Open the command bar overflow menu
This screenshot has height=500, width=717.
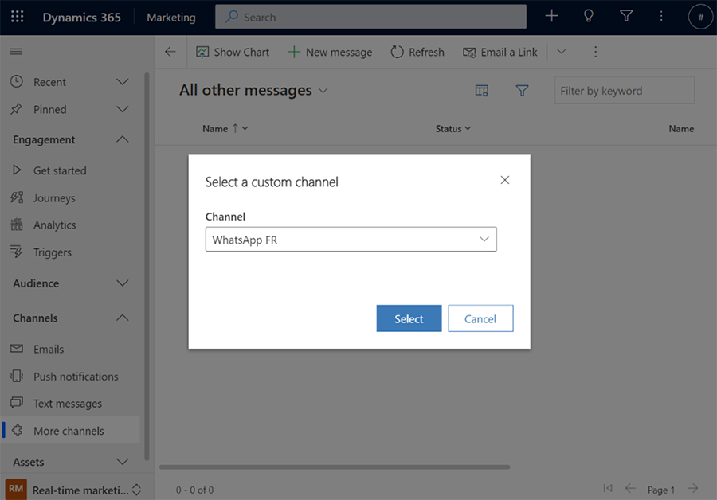595,52
